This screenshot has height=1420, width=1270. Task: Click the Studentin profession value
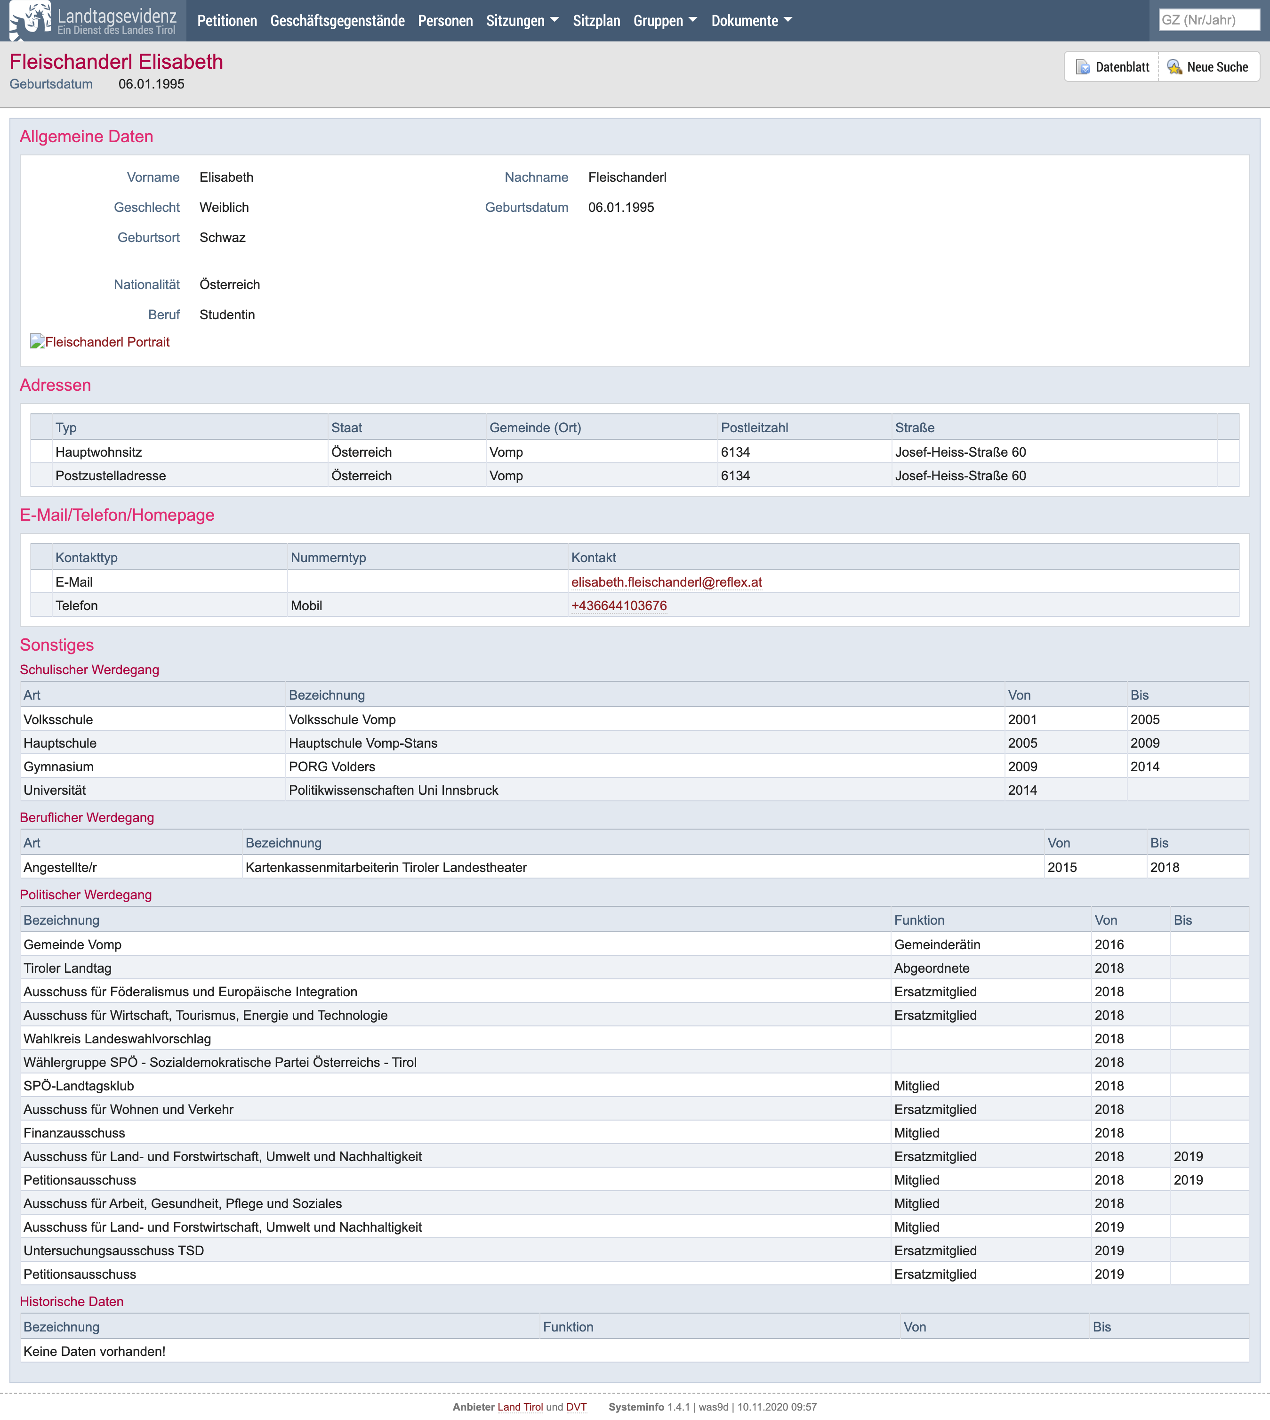pos(227,315)
